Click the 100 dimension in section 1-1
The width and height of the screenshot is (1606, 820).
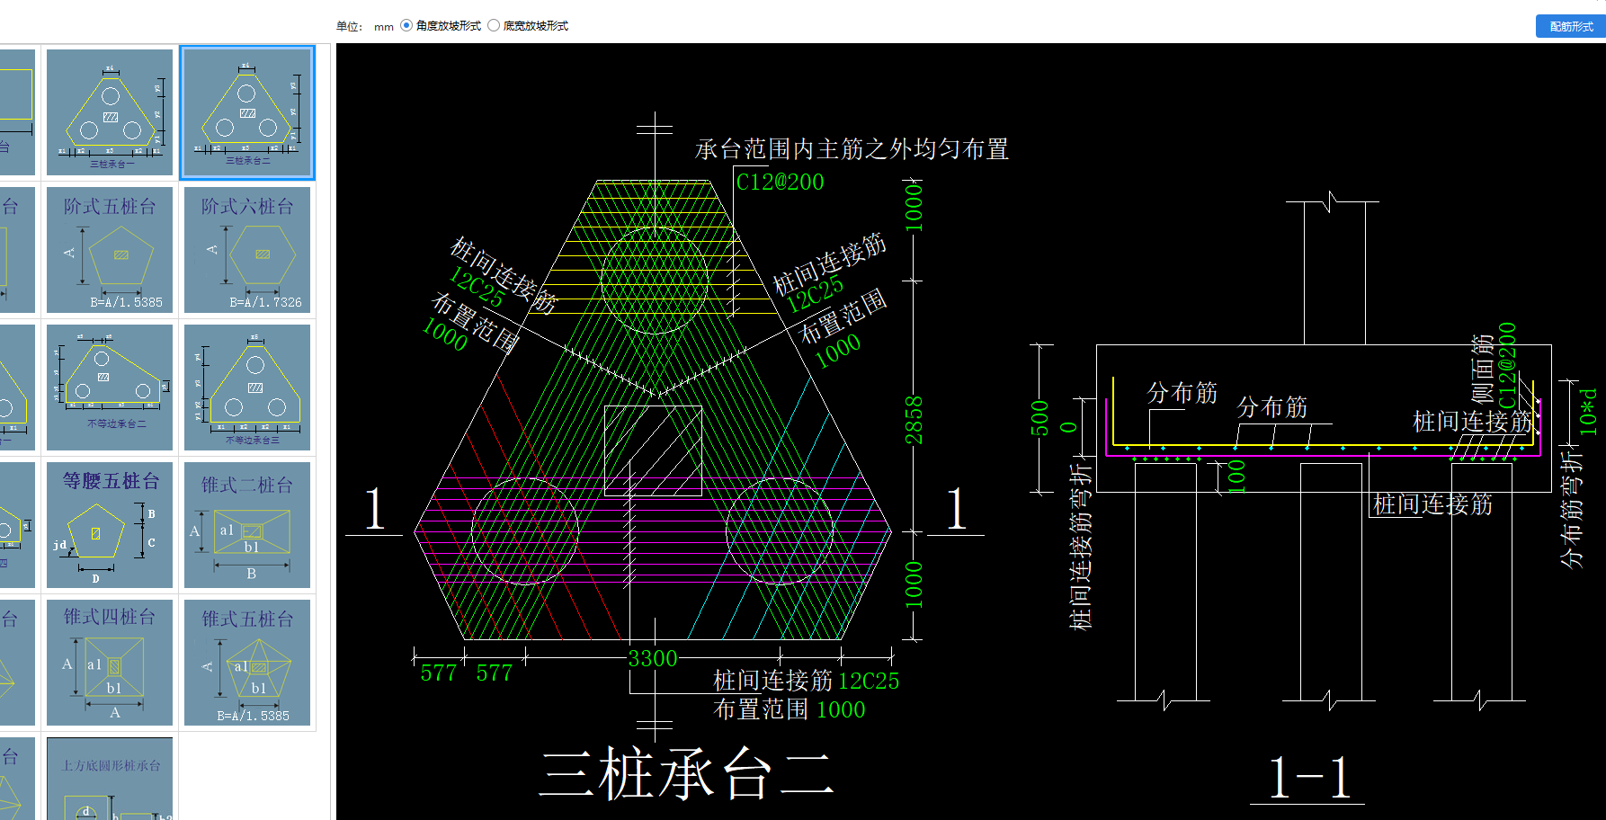coord(1236,476)
